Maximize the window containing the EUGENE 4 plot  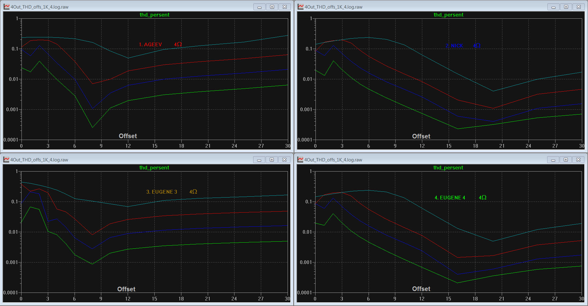566,160
